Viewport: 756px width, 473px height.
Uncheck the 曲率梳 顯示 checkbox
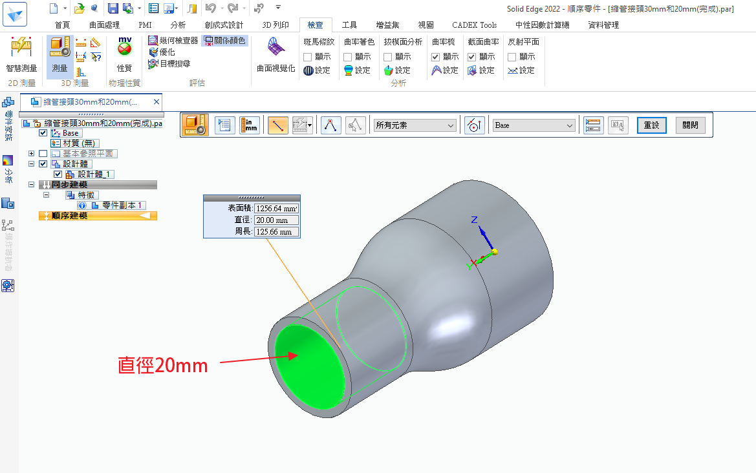click(435, 57)
